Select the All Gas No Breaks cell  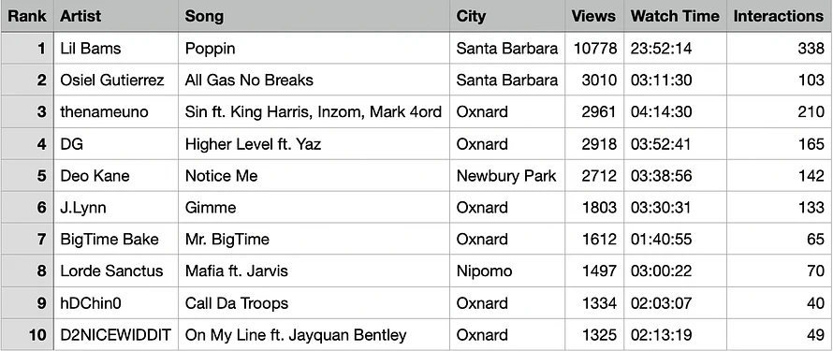coord(314,80)
